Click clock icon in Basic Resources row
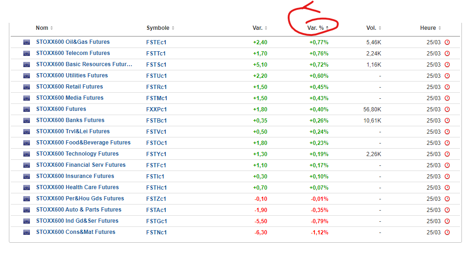Screen dimensions: 475x253 point(447,65)
